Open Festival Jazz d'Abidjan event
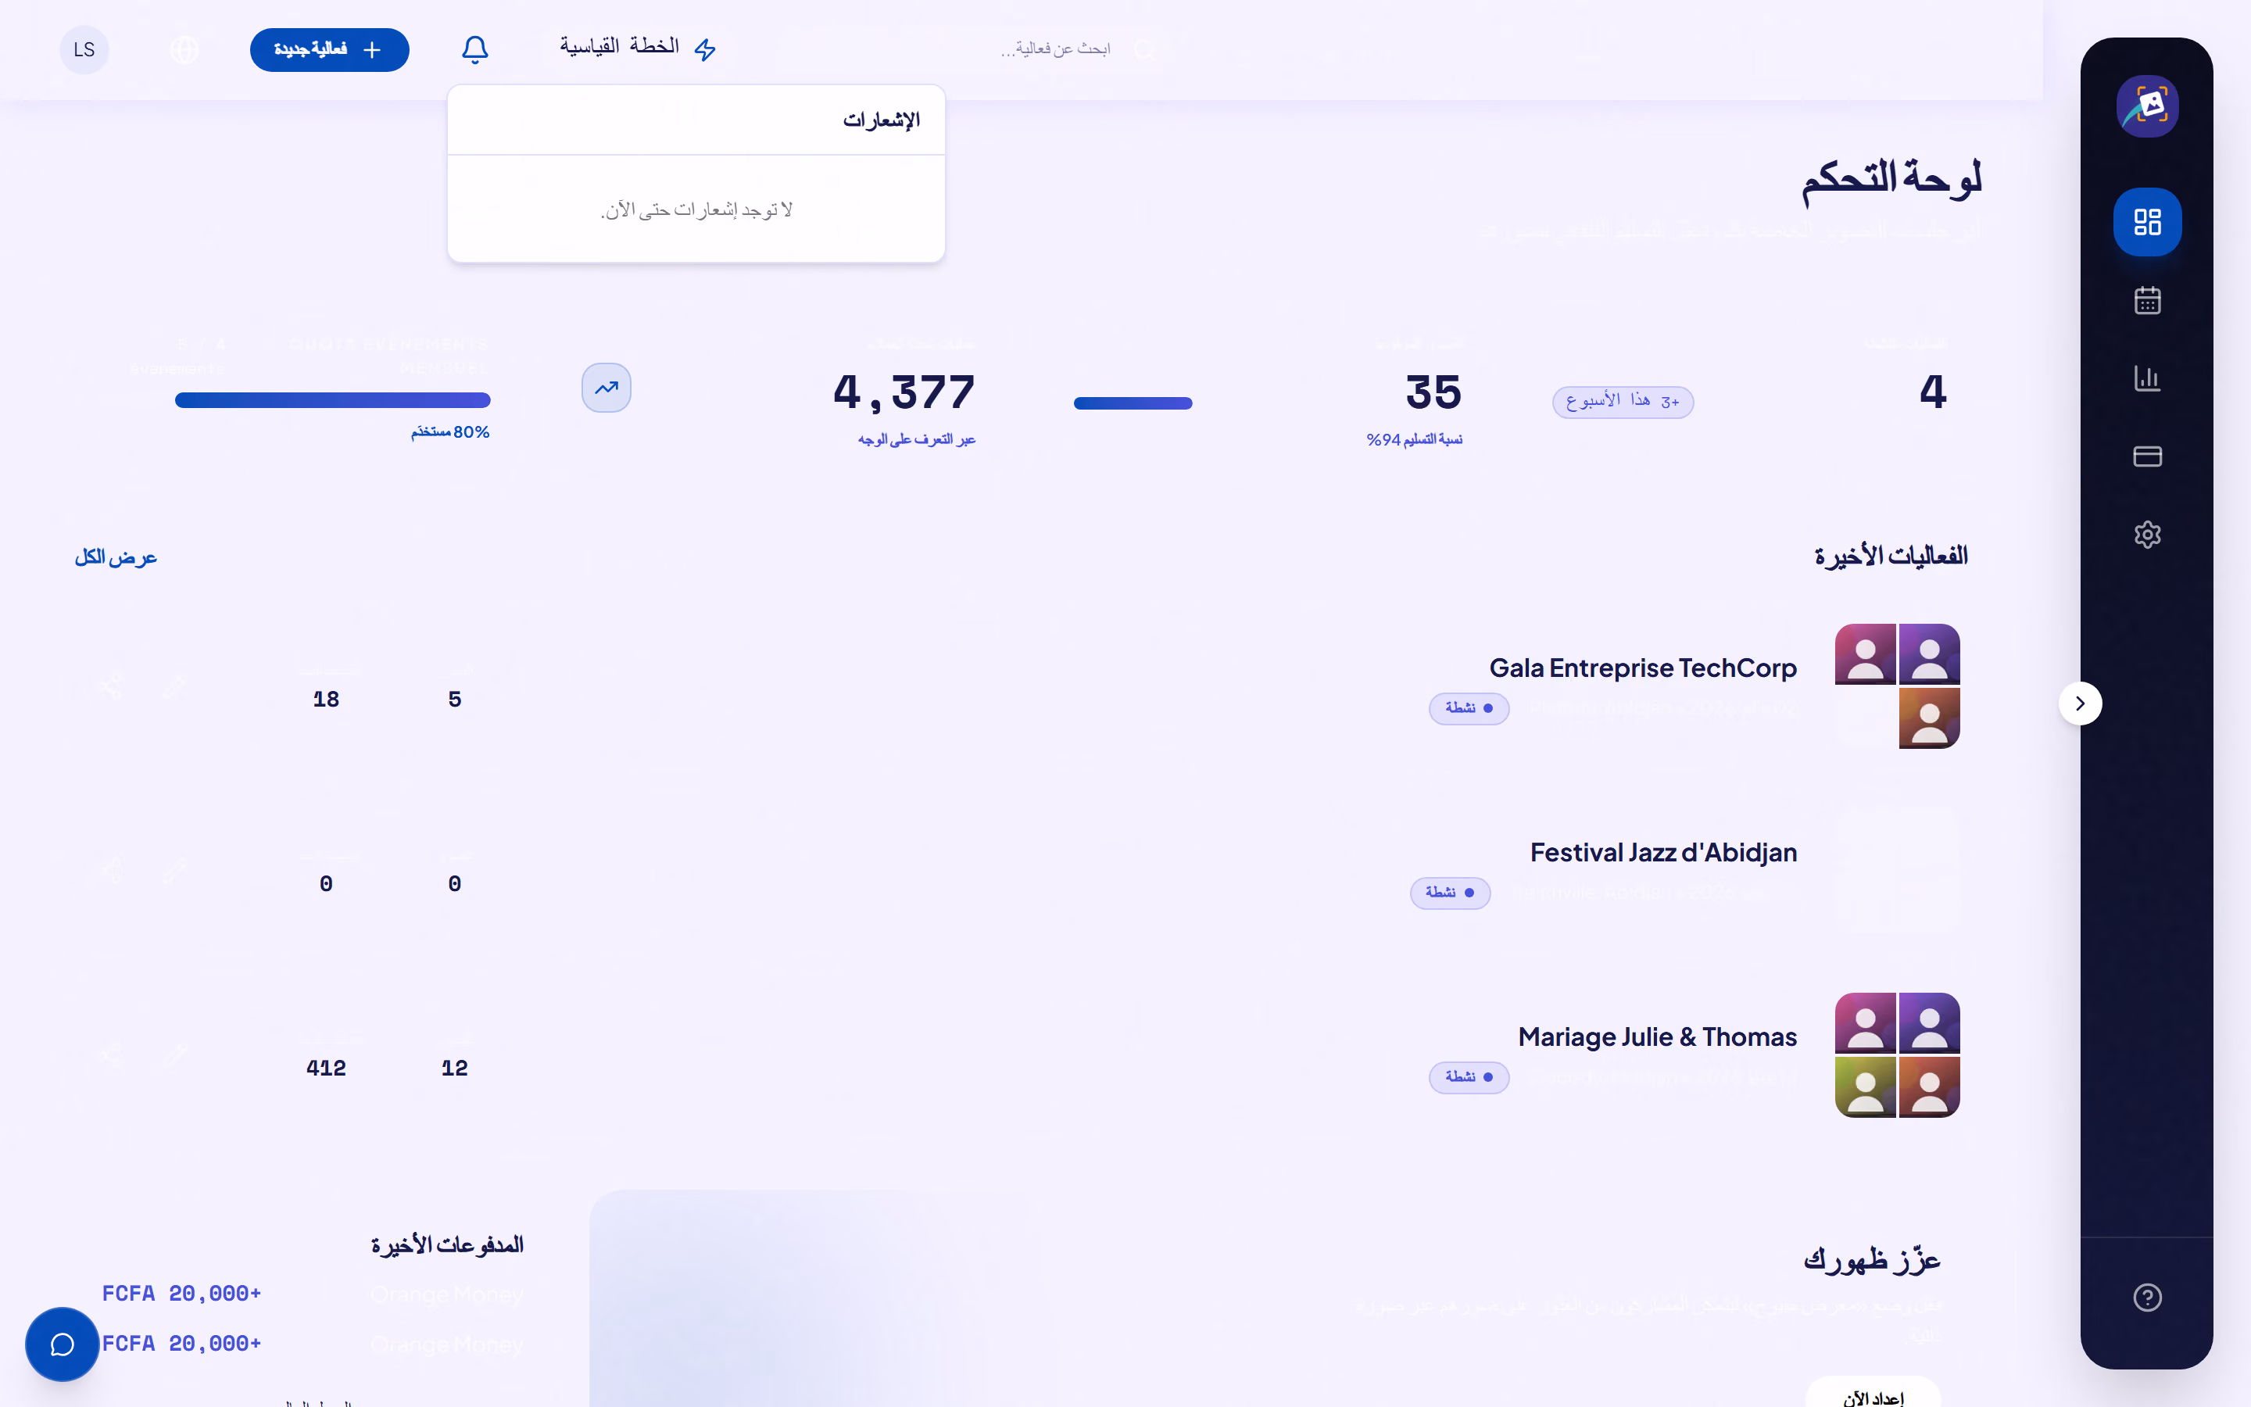This screenshot has width=2251, height=1407. click(1663, 851)
